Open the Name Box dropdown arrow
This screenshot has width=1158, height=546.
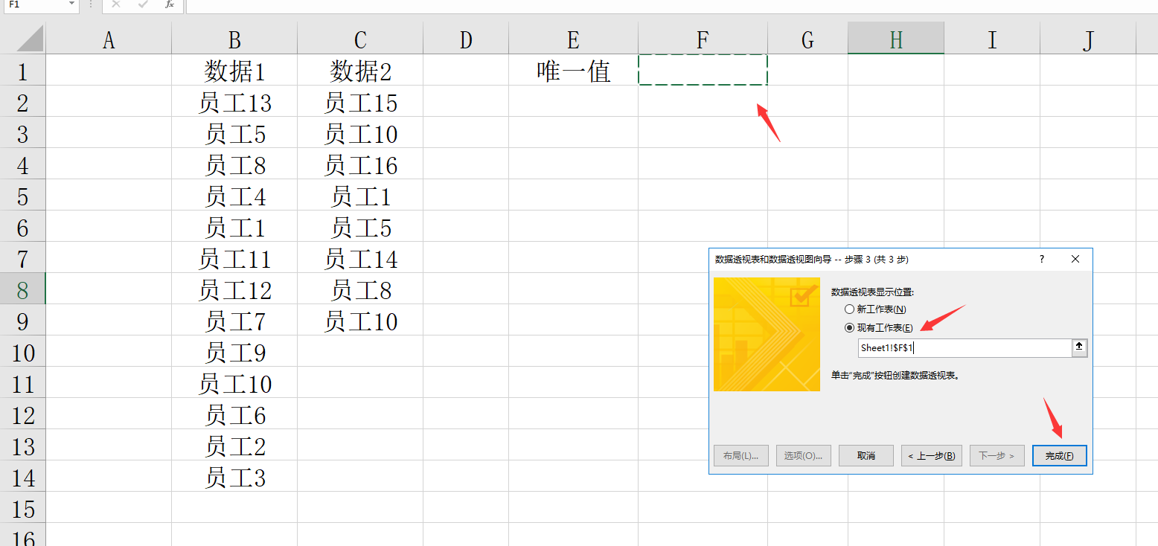72,4
